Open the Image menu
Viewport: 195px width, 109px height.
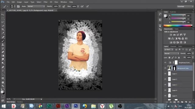[x=19, y=2]
